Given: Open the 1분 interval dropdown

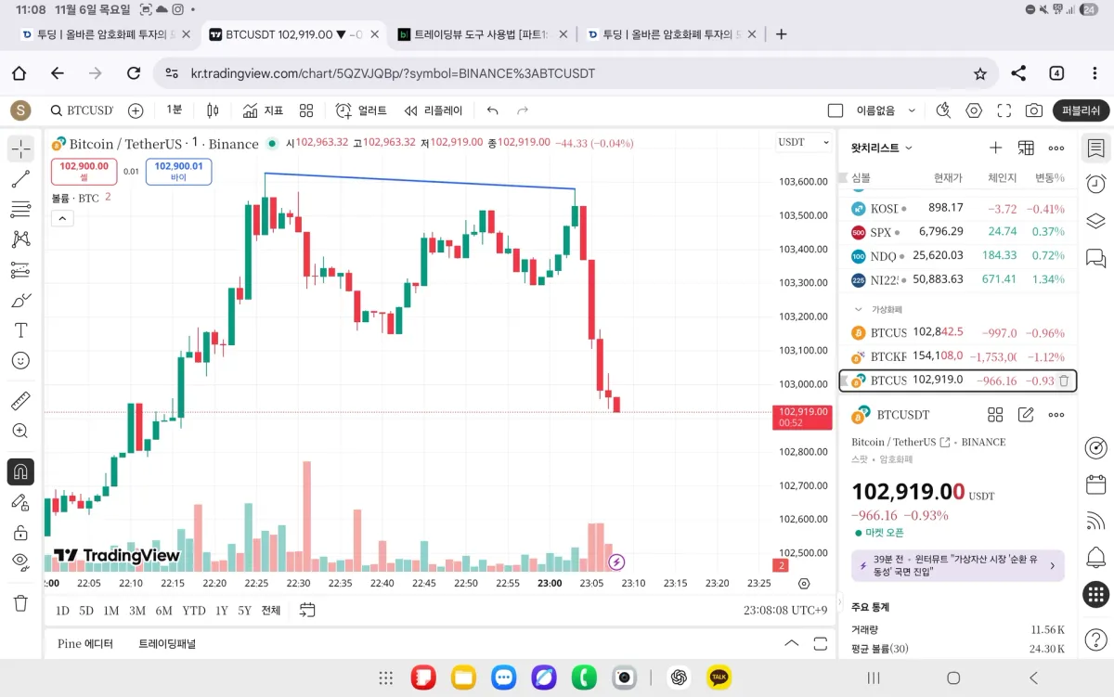Looking at the screenshot, I should 175,110.
